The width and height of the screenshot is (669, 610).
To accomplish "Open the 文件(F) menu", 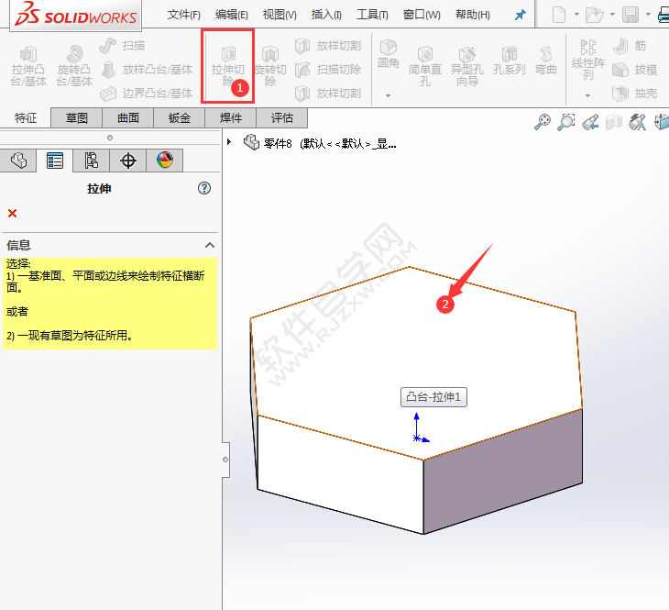I will [184, 15].
